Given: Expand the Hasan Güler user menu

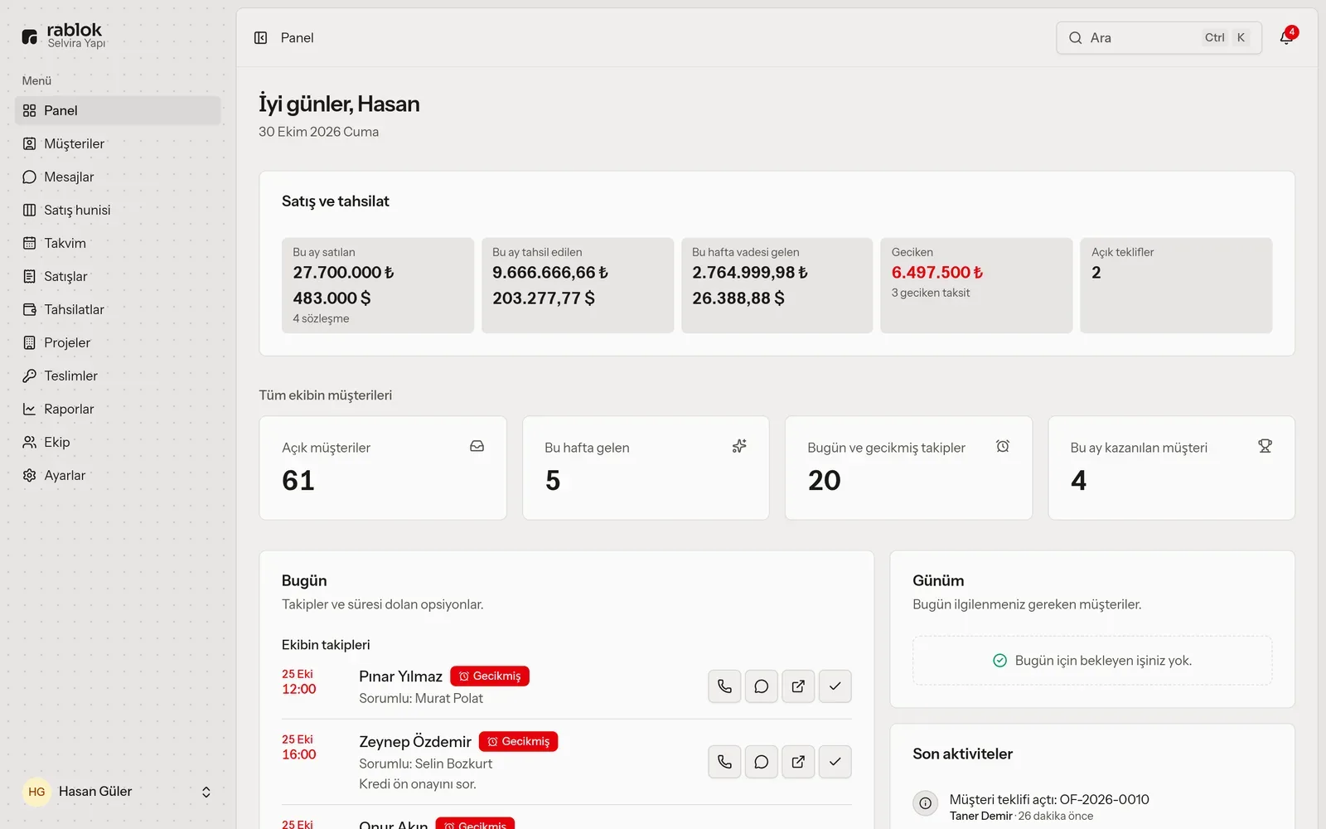Looking at the screenshot, I should [118, 792].
